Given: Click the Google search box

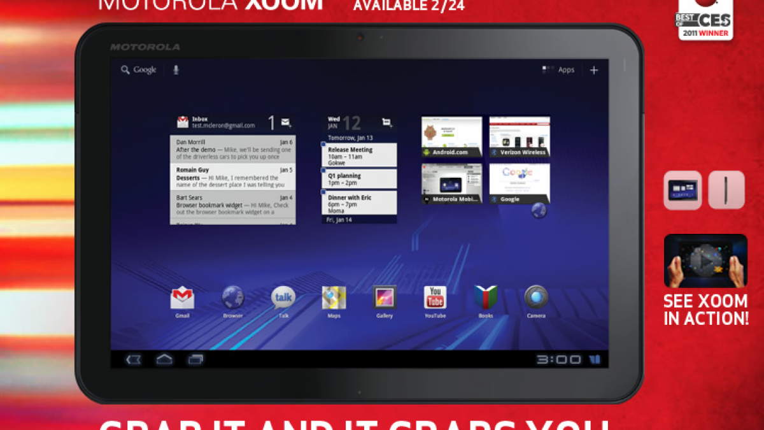Looking at the screenshot, I should 139,70.
